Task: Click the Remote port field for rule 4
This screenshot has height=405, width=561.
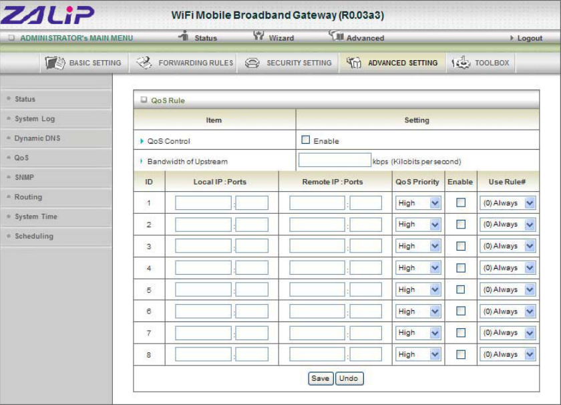Action: click(366, 268)
